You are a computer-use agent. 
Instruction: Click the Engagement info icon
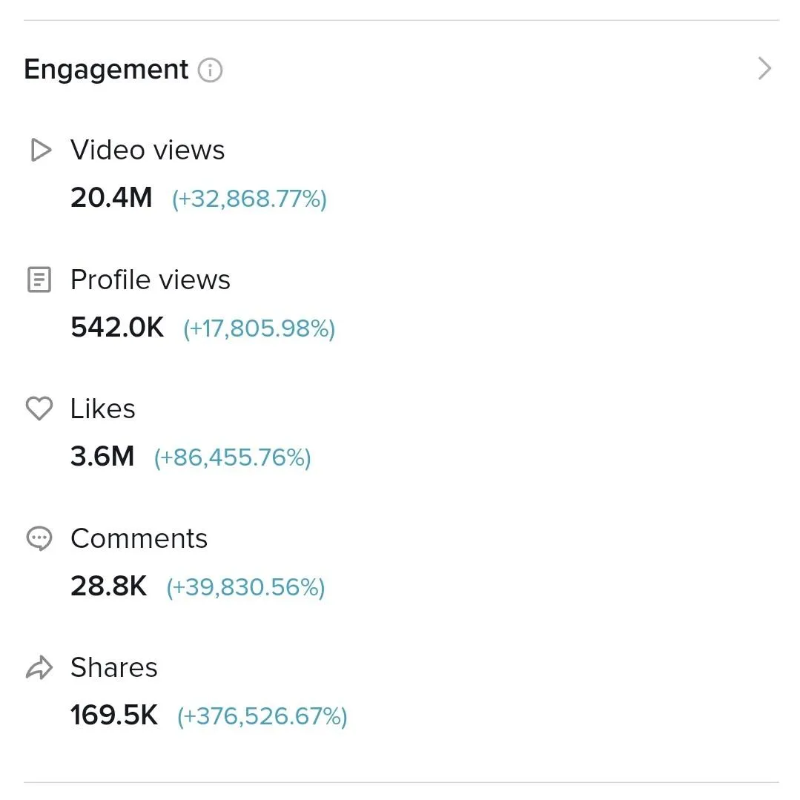click(x=211, y=70)
